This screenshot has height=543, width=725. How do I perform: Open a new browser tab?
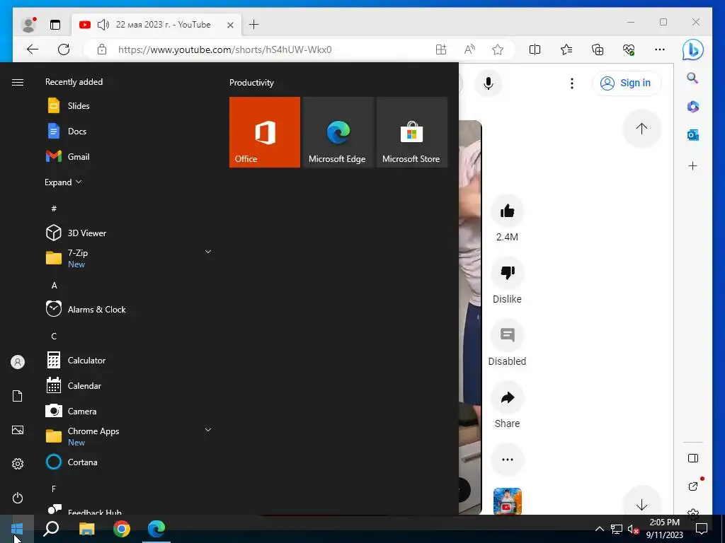254,25
